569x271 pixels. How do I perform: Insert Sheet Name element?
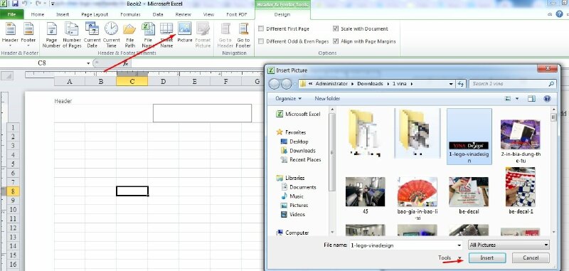tap(166, 35)
